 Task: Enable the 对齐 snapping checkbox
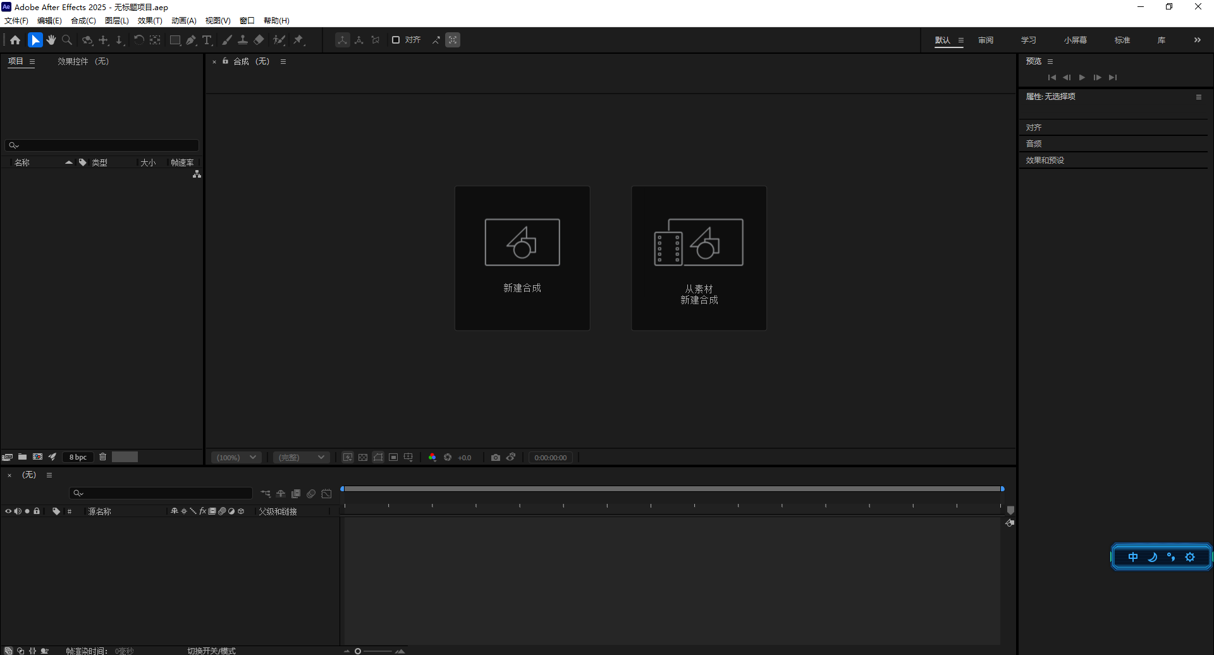click(x=396, y=40)
